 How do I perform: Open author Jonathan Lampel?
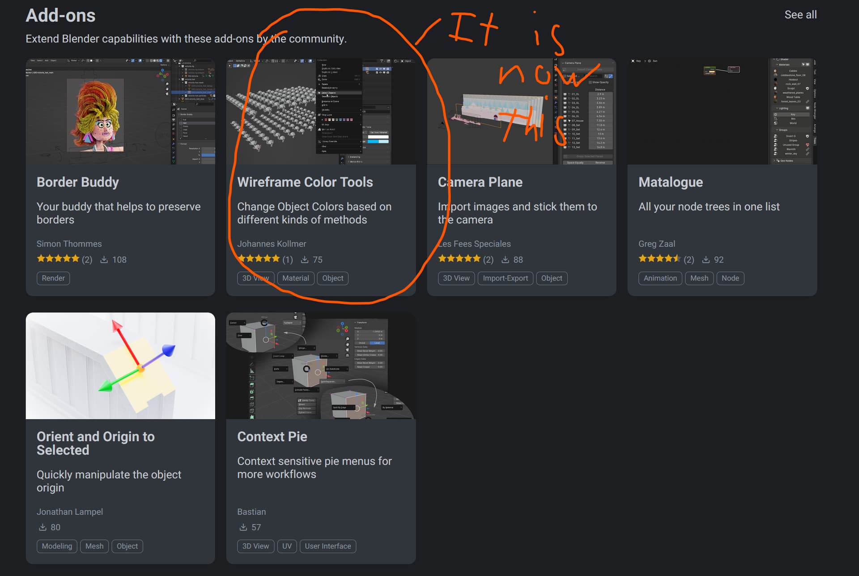pyautogui.click(x=70, y=512)
